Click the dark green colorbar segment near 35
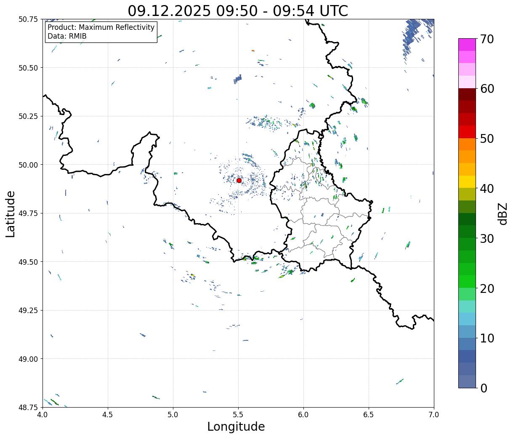The width and height of the screenshot is (513, 437). (x=467, y=219)
